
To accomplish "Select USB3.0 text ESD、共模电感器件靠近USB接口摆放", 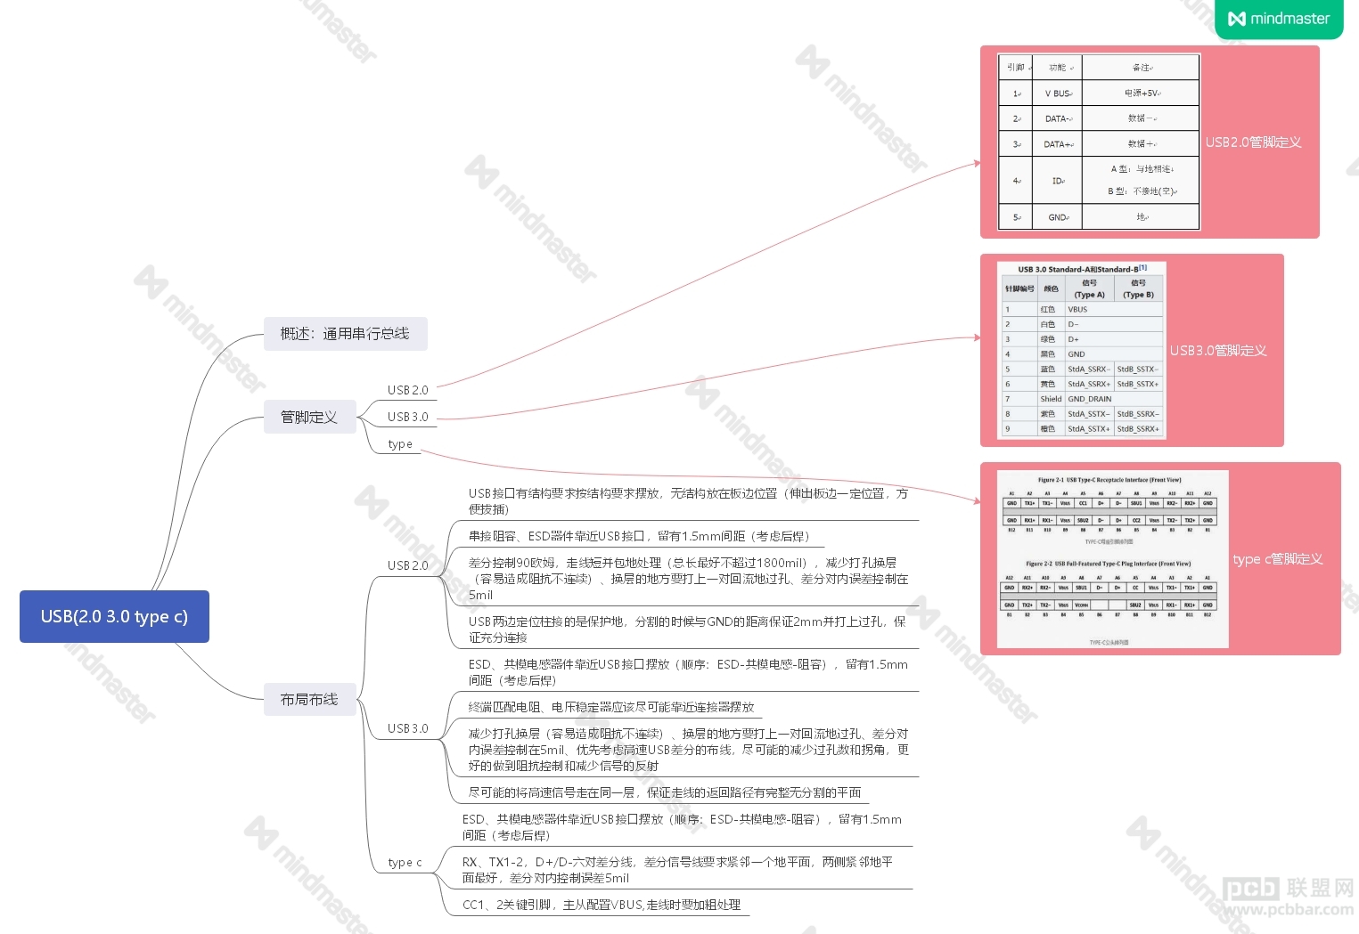I will (688, 672).
